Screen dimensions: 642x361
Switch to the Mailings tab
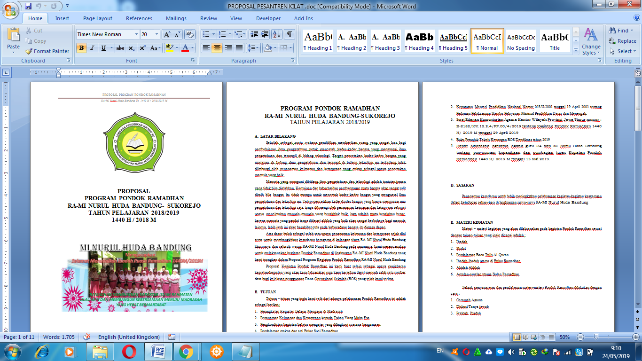(x=176, y=18)
